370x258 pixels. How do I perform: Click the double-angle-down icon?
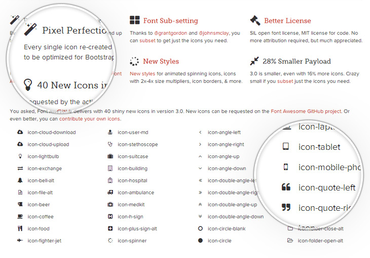[x=200, y=216]
